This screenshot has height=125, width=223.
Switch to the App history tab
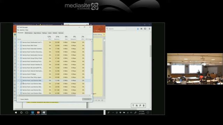[37, 33]
